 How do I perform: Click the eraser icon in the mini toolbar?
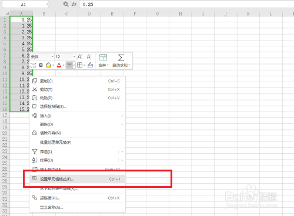90,65
